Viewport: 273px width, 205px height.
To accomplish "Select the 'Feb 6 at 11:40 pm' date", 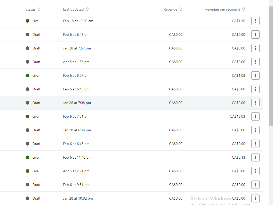I will [x=77, y=157].
